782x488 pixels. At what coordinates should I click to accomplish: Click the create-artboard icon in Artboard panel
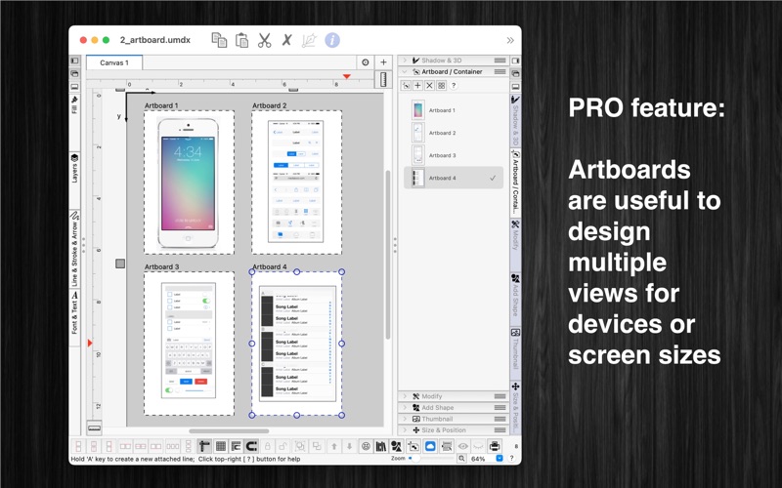tap(406, 86)
